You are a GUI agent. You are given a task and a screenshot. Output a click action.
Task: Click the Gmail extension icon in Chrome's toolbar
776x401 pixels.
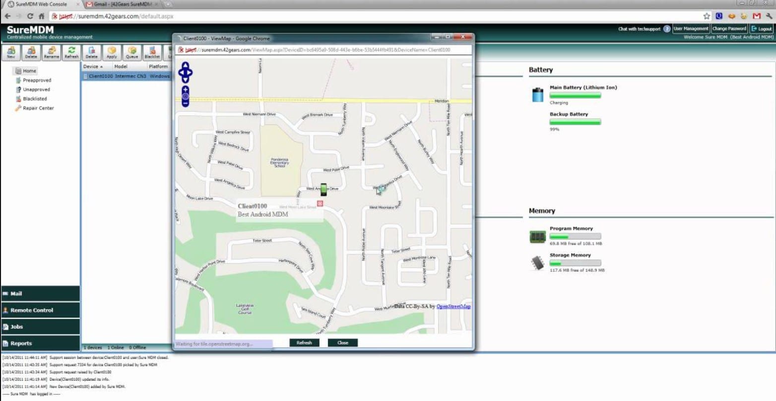click(x=757, y=16)
